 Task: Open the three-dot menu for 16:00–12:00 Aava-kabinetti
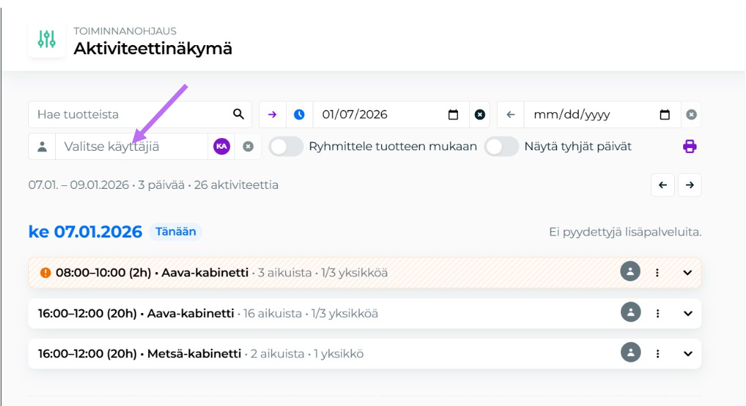657,313
